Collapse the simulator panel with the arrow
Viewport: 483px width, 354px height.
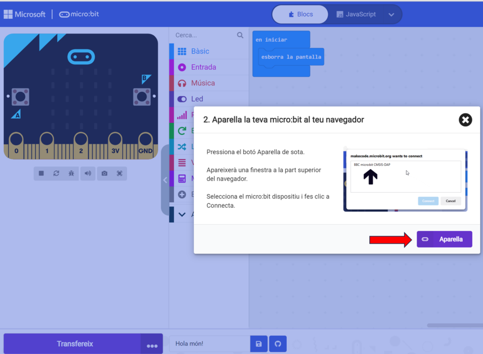[165, 180]
